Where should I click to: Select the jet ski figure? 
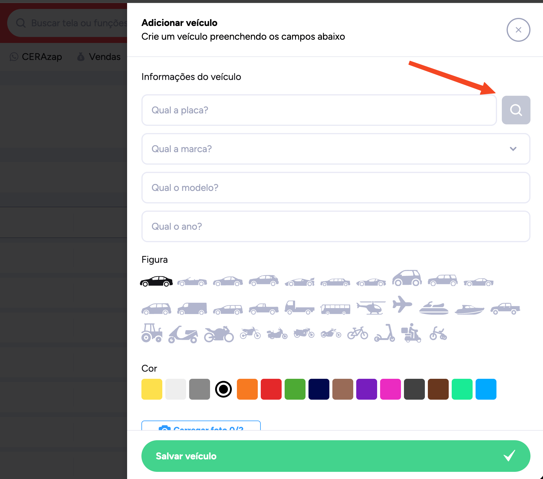point(434,308)
